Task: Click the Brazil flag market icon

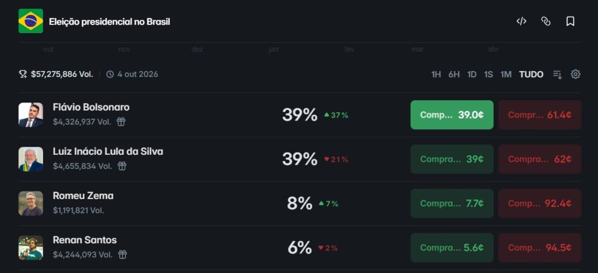Action: point(30,22)
